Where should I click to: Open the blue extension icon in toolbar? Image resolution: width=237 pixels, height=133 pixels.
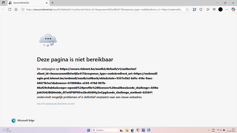click(195, 9)
